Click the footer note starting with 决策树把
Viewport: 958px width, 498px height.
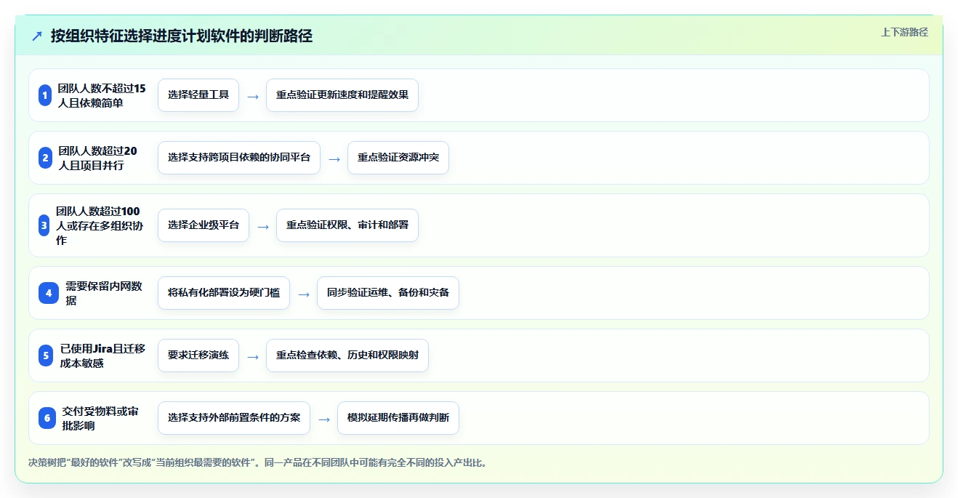tap(258, 462)
